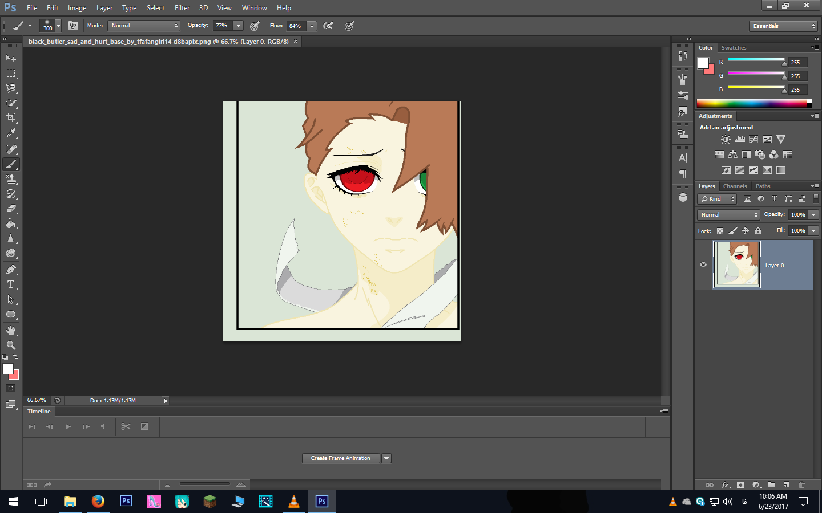Open the Brightness/Contrast adjustment

click(726, 139)
